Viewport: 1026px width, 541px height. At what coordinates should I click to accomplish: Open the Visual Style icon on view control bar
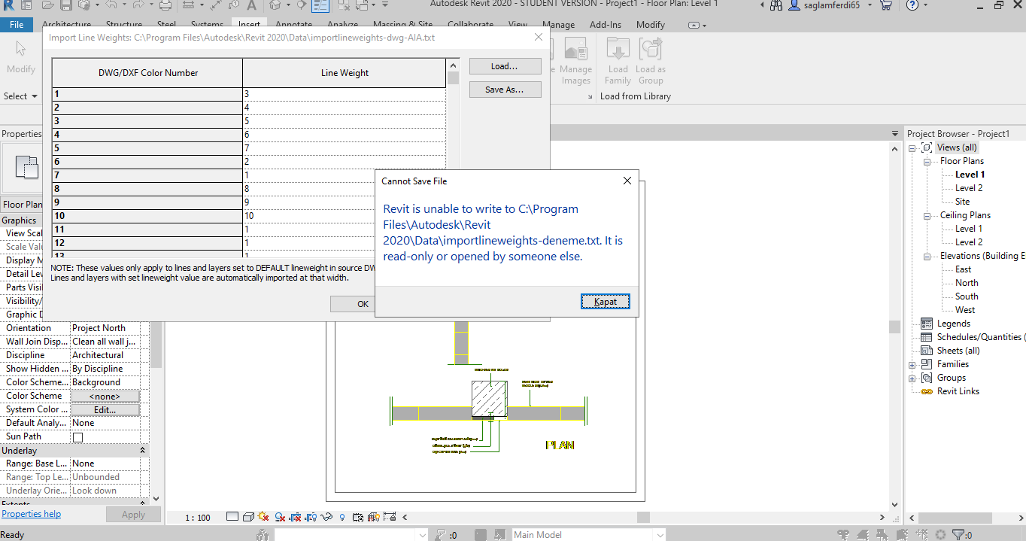click(x=247, y=517)
